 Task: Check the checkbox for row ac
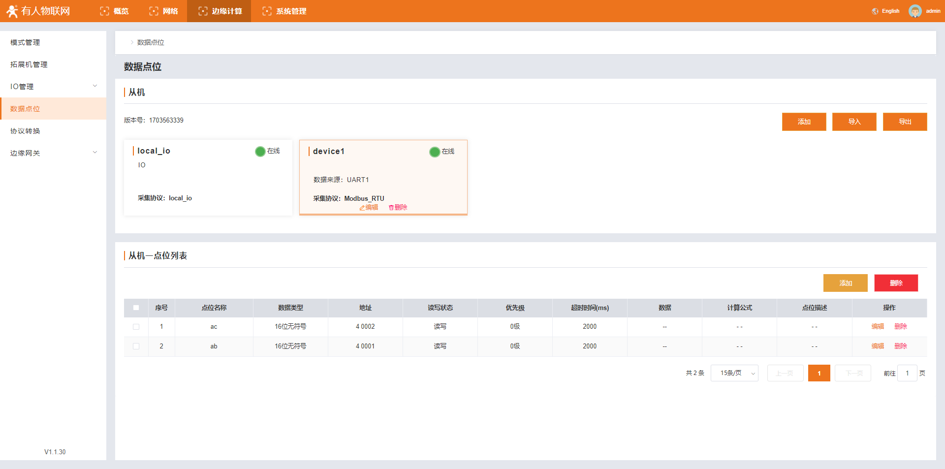(136, 327)
